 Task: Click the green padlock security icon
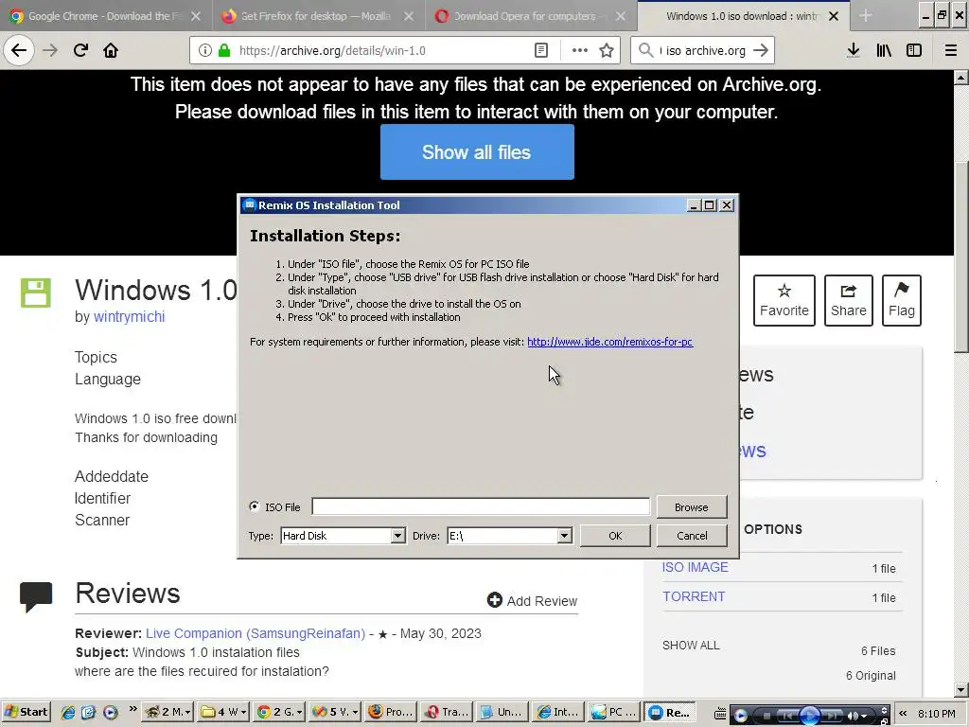(x=224, y=50)
